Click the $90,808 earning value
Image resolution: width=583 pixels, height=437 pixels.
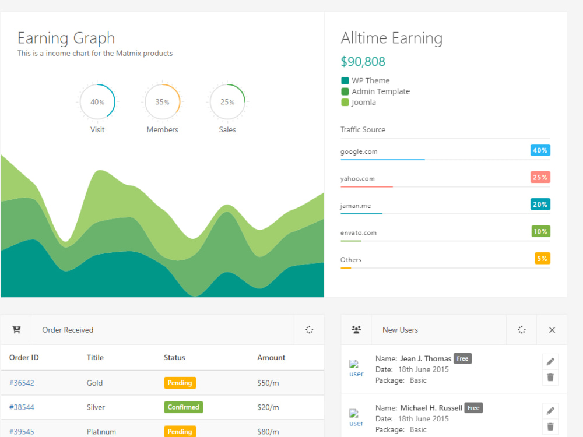(363, 62)
